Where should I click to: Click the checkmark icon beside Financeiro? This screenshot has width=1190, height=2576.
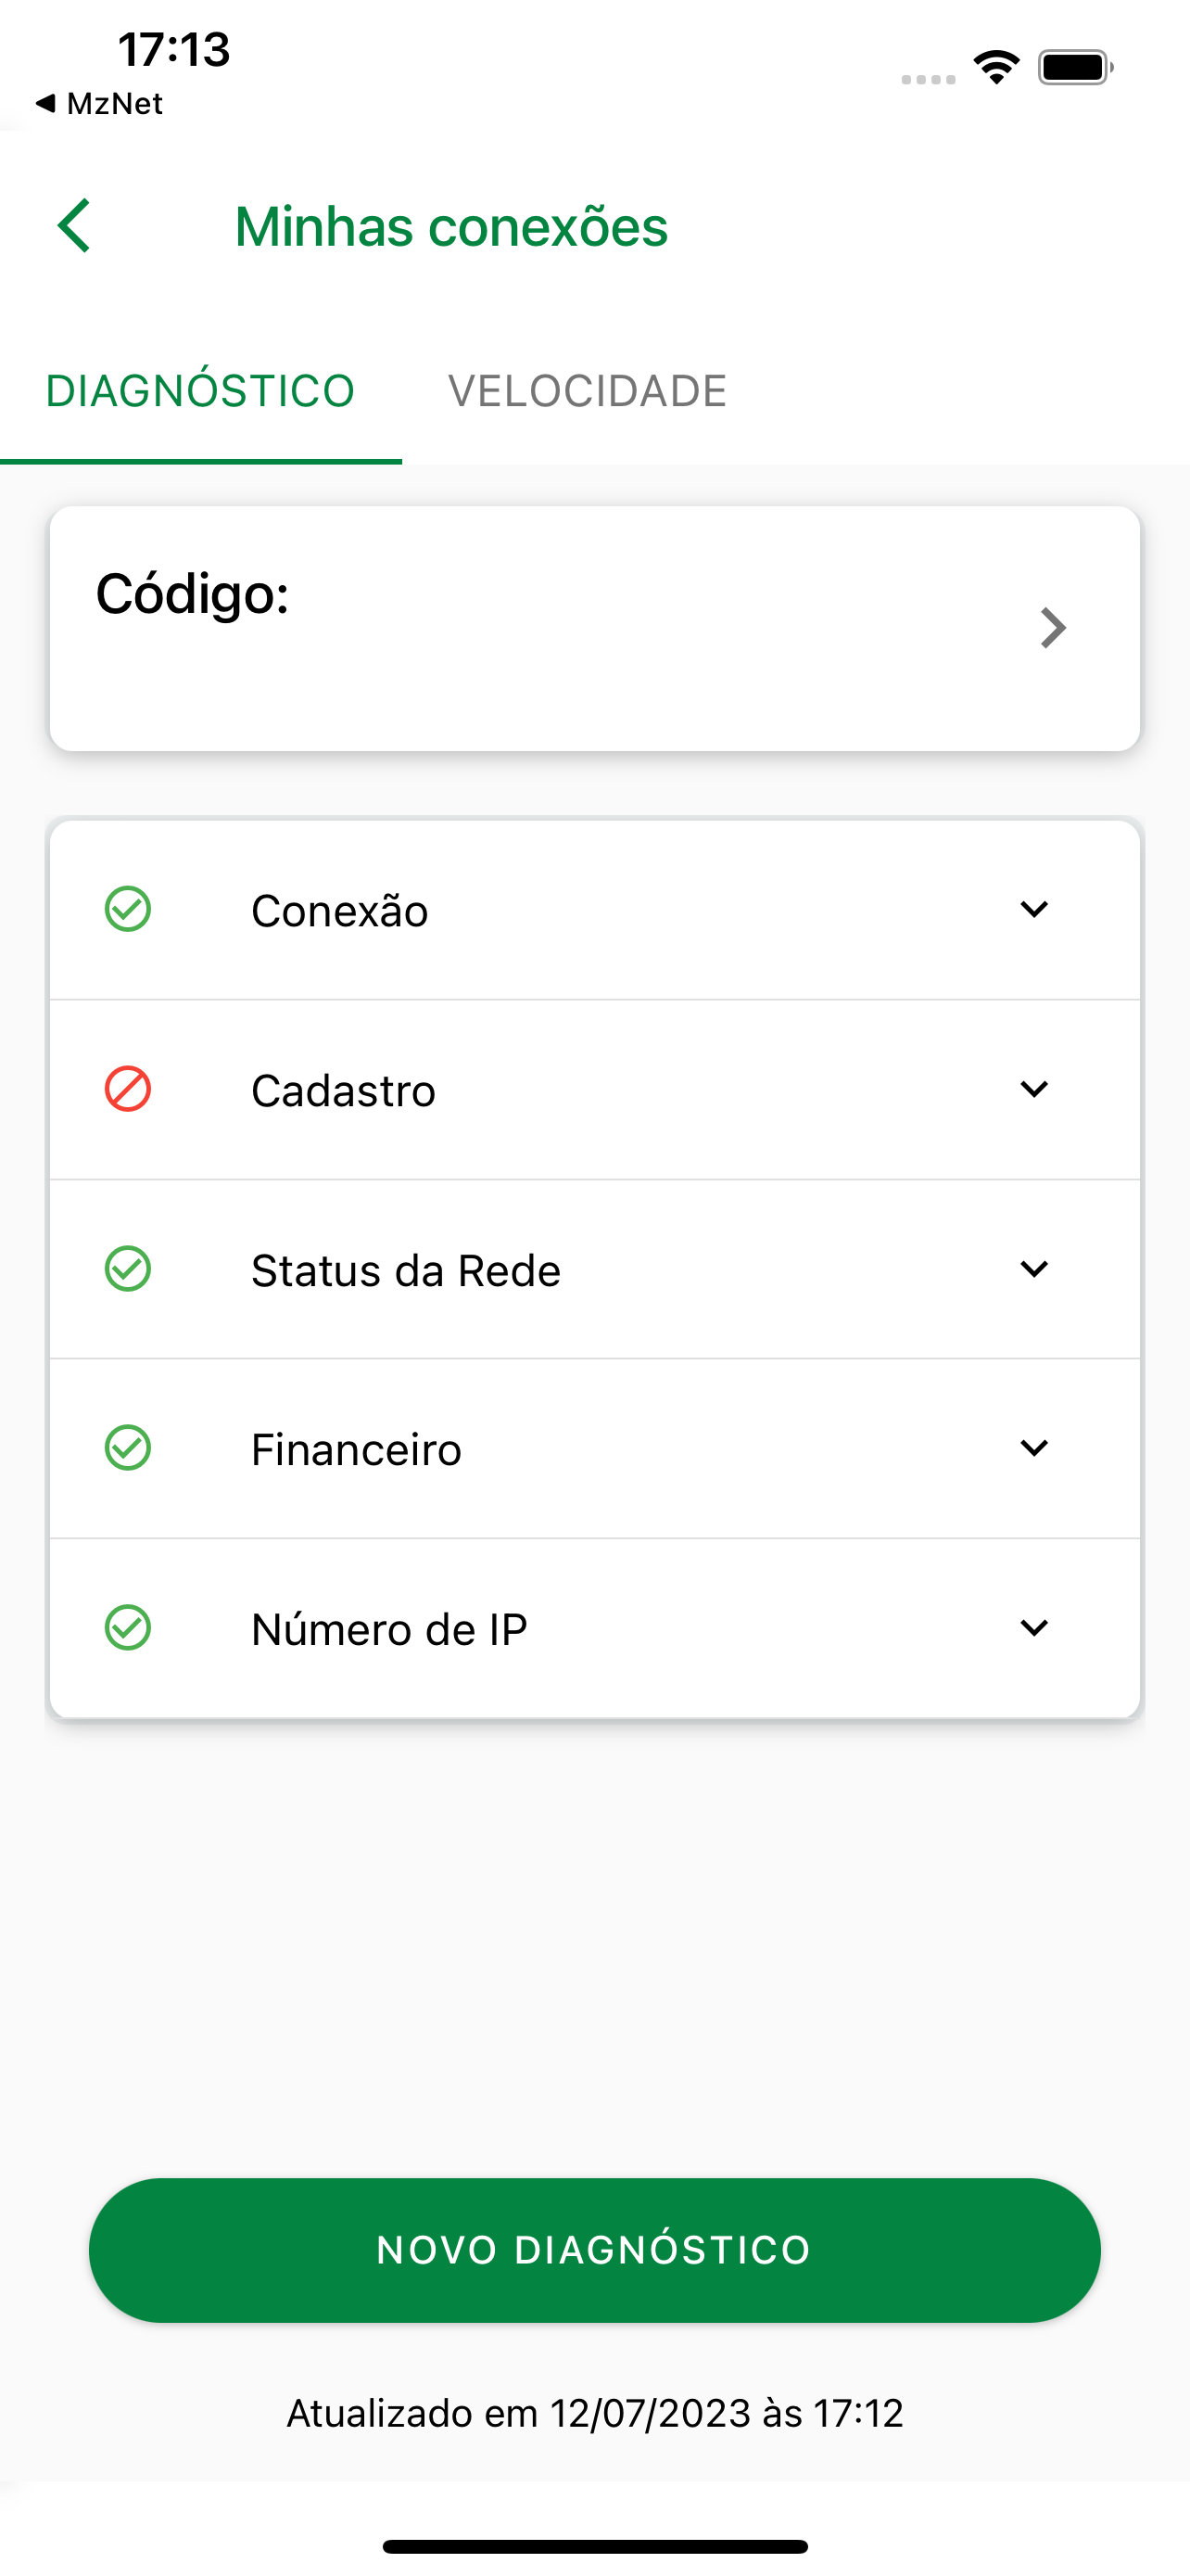point(128,1448)
